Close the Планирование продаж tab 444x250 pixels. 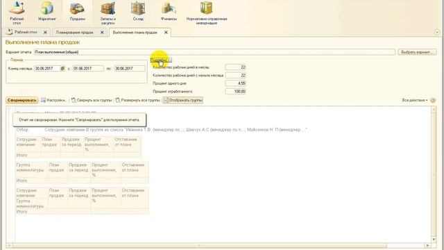click(102, 33)
